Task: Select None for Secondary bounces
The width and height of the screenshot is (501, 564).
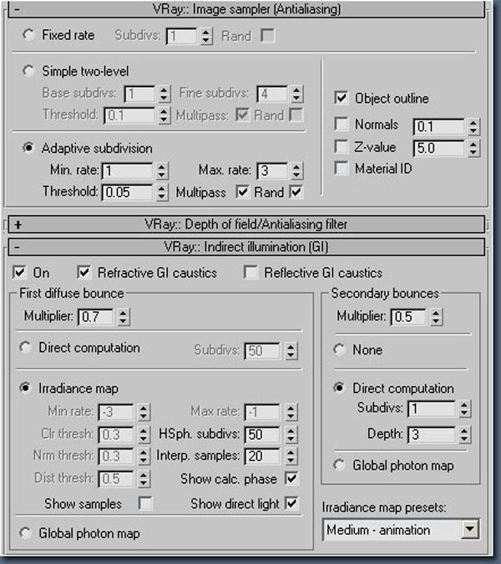Action: 339,350
